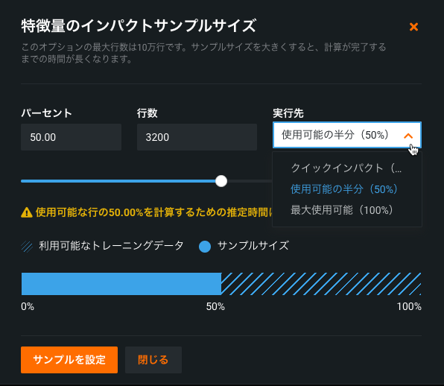Click the 100% axis label

409,306
